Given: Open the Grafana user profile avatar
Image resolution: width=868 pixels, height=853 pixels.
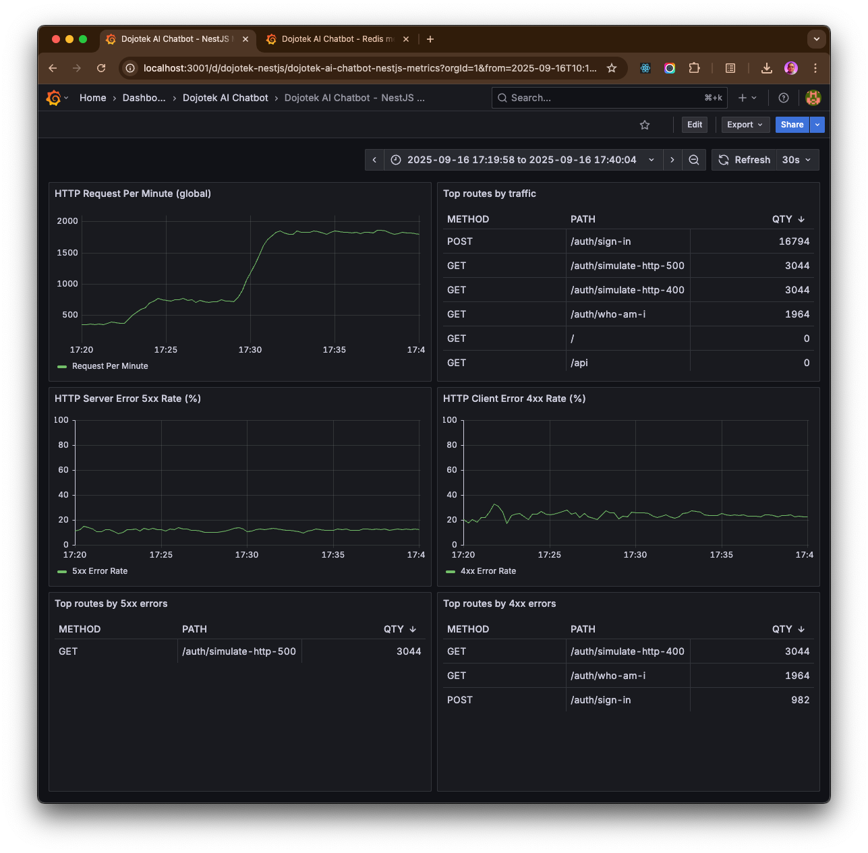Looking at the screenshot, I should pos(813,98).
